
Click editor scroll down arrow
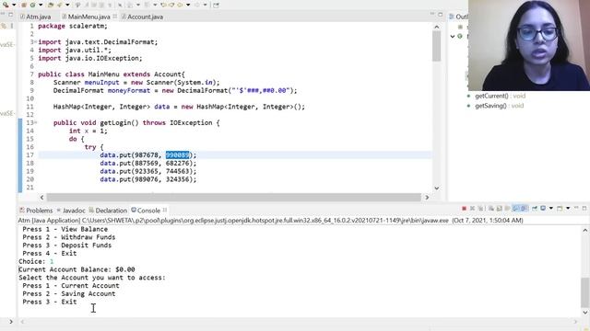pyautogui.click(x=436, y=188)
